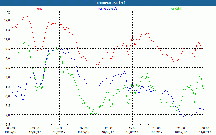Viewport: 216px width, 135px height.
Task: Click the "Temperaturas [ºC]" chart title
Action: pos(111,2)
